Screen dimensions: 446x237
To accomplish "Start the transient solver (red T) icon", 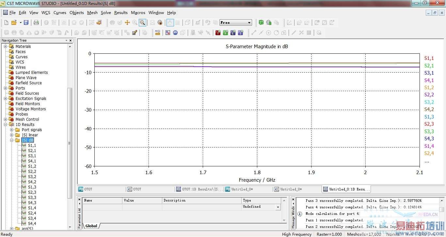I will coord(218,33).
